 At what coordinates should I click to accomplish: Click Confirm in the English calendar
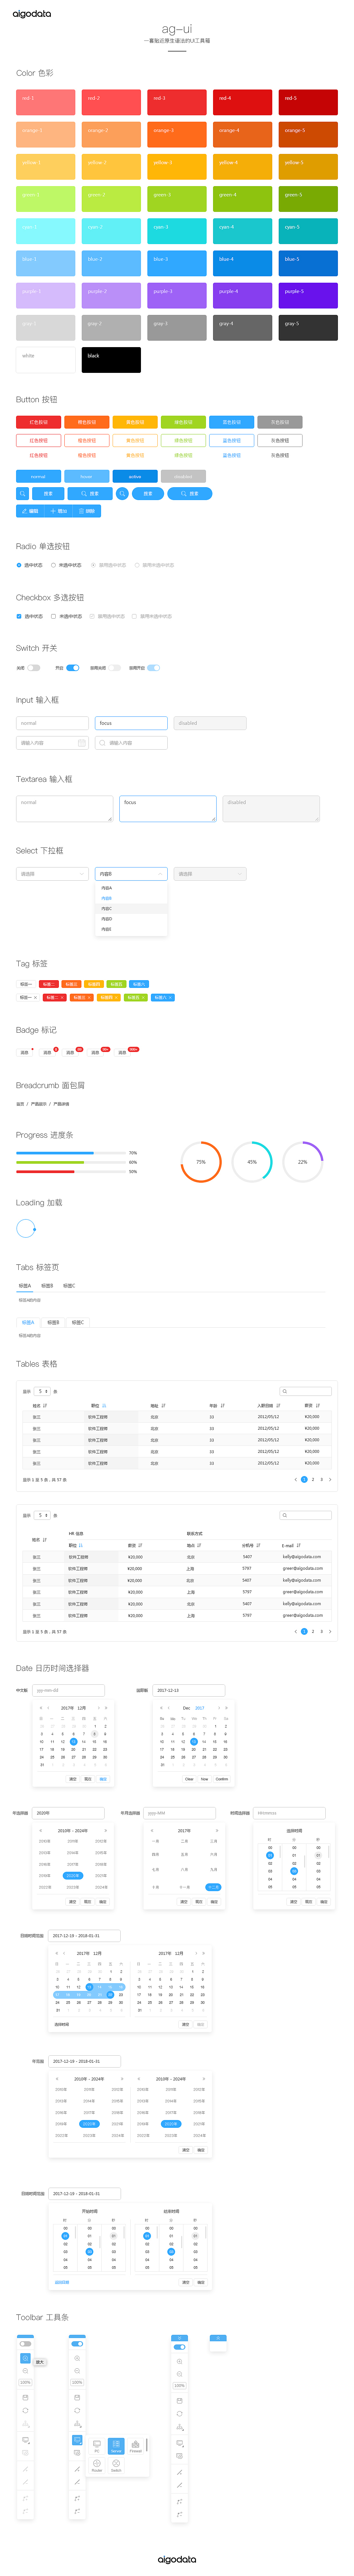[222, 1779]
